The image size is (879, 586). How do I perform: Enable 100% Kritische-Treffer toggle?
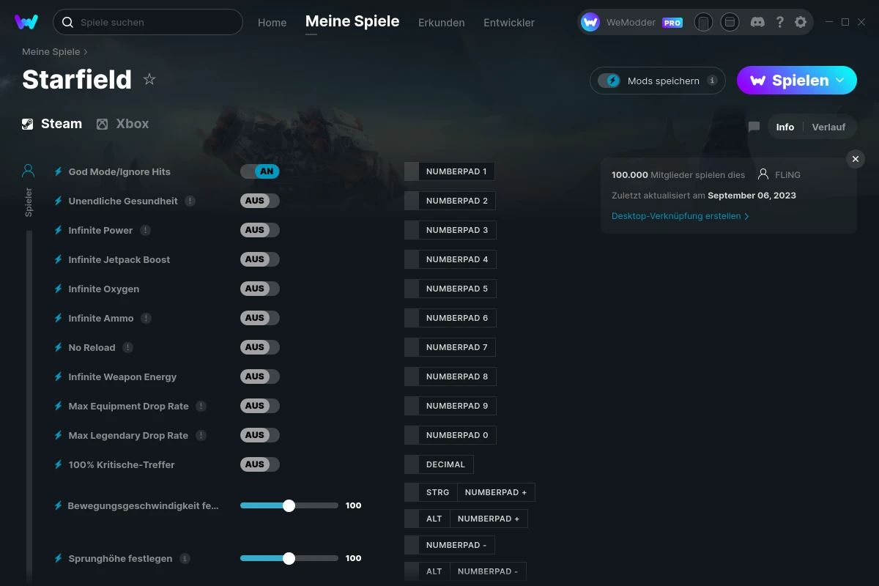click(x=260, y=464)
